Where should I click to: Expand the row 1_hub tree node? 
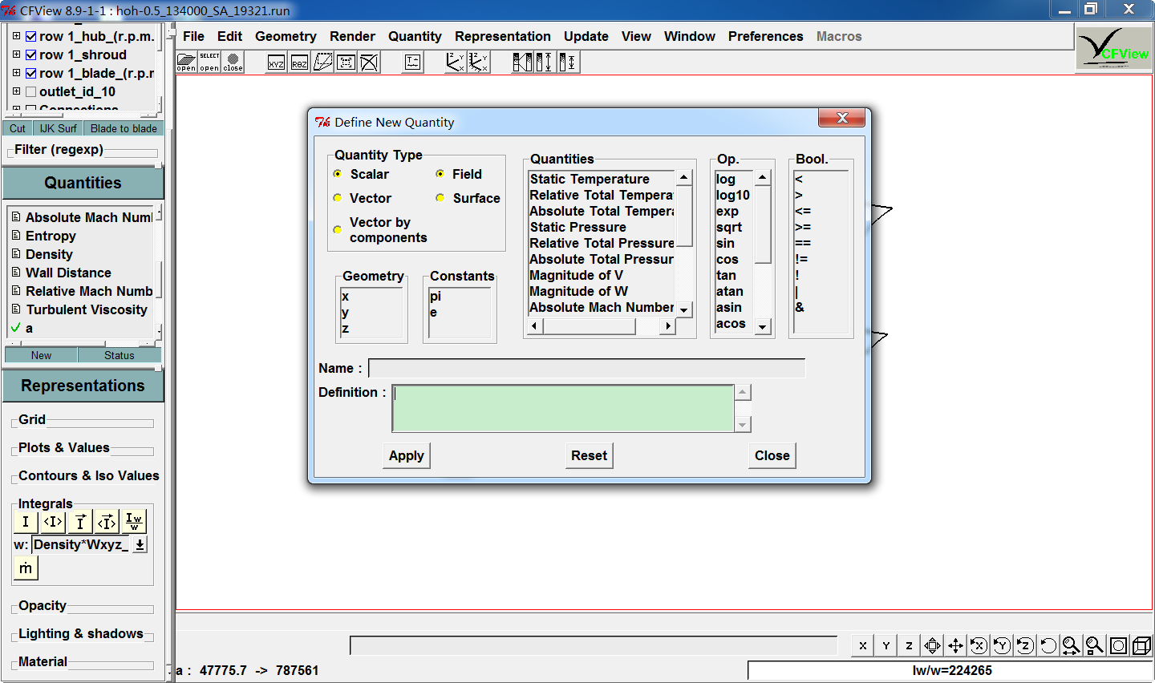[16, 36]
